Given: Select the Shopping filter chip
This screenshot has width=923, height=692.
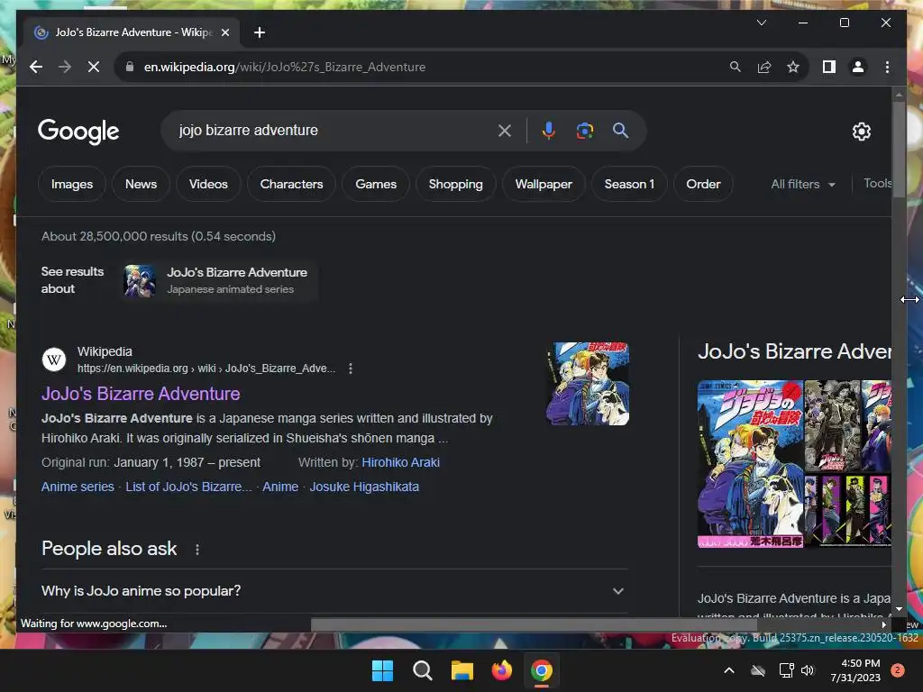Looking at the screenshot, I should point(455,184).
